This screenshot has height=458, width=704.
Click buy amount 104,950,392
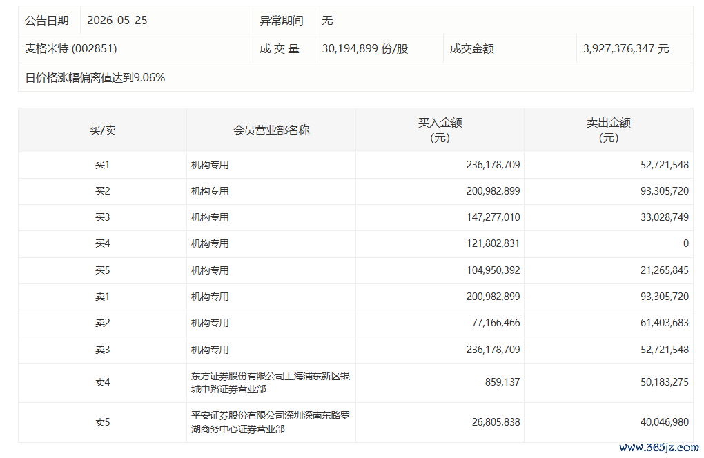[x=493, y=270]
